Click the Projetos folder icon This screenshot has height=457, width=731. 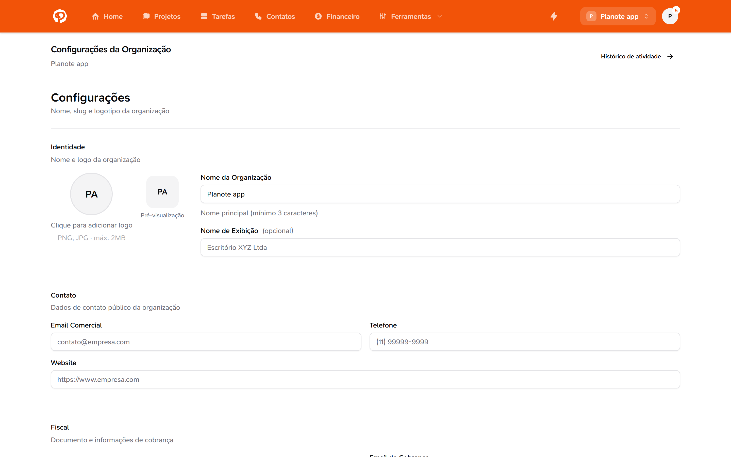[146, 16]
